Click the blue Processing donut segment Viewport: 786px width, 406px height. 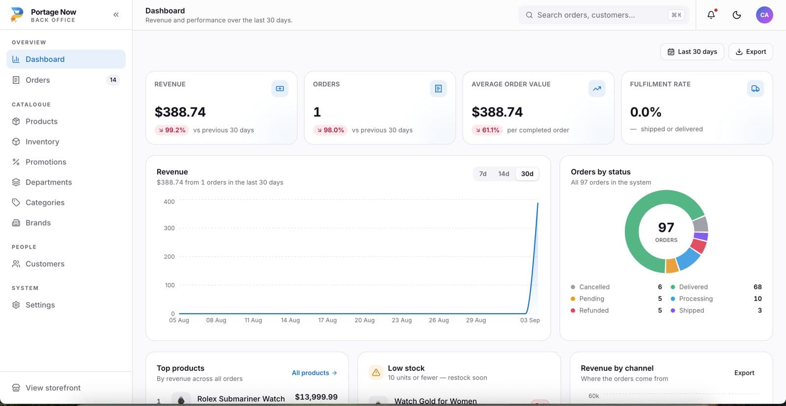(689, 258)
